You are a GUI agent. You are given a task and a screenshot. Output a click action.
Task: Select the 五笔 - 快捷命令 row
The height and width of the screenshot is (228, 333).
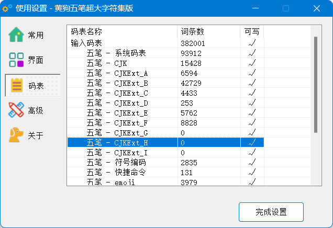(x=116, y=172)
